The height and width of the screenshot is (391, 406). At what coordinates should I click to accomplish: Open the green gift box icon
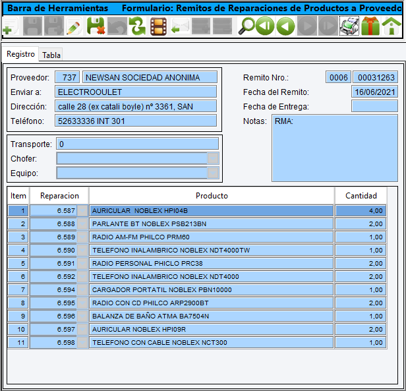(370, 26)
